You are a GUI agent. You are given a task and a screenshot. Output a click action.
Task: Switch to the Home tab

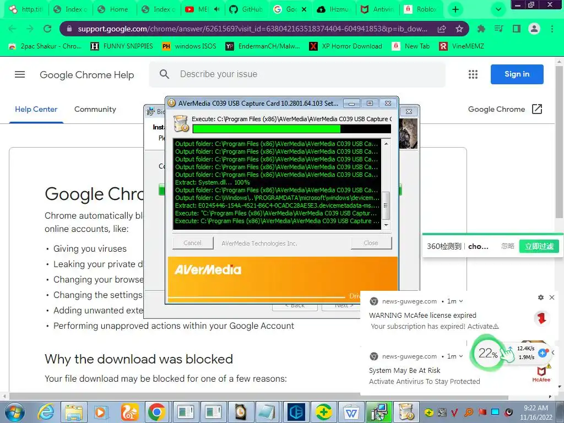click(113, 9)
